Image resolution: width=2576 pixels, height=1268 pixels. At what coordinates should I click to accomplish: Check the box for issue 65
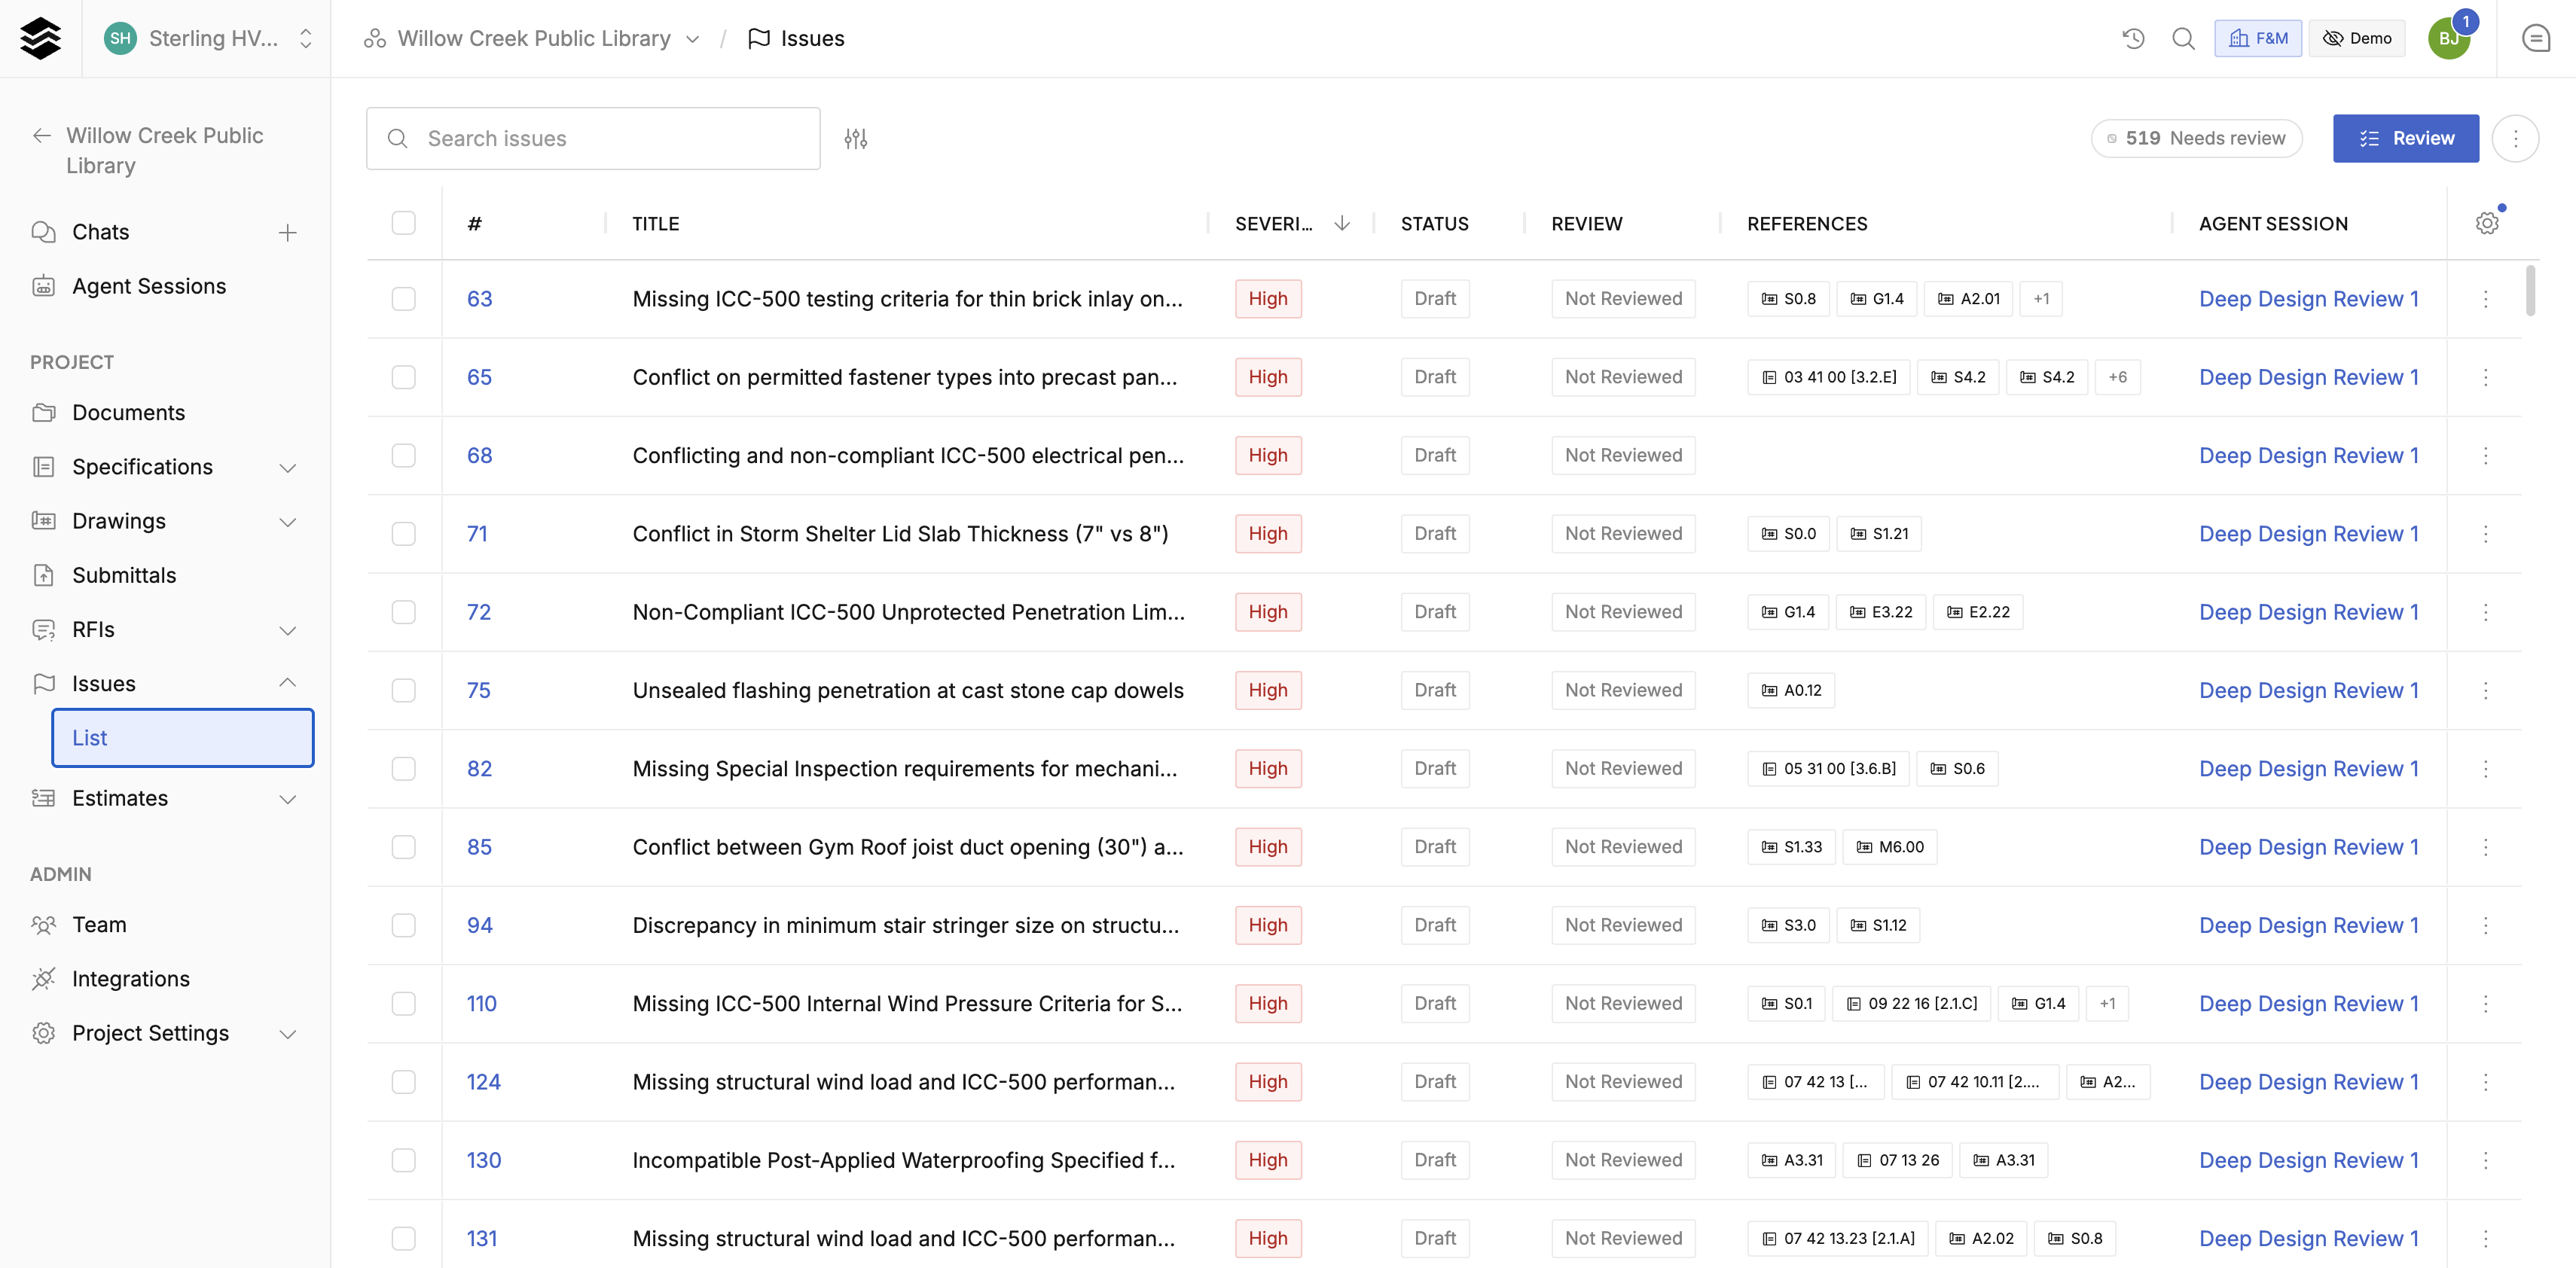click(x=403, y=377)
